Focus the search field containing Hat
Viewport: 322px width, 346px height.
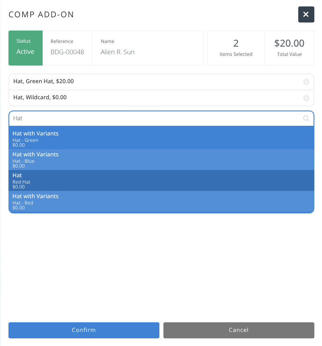point(153,119)
